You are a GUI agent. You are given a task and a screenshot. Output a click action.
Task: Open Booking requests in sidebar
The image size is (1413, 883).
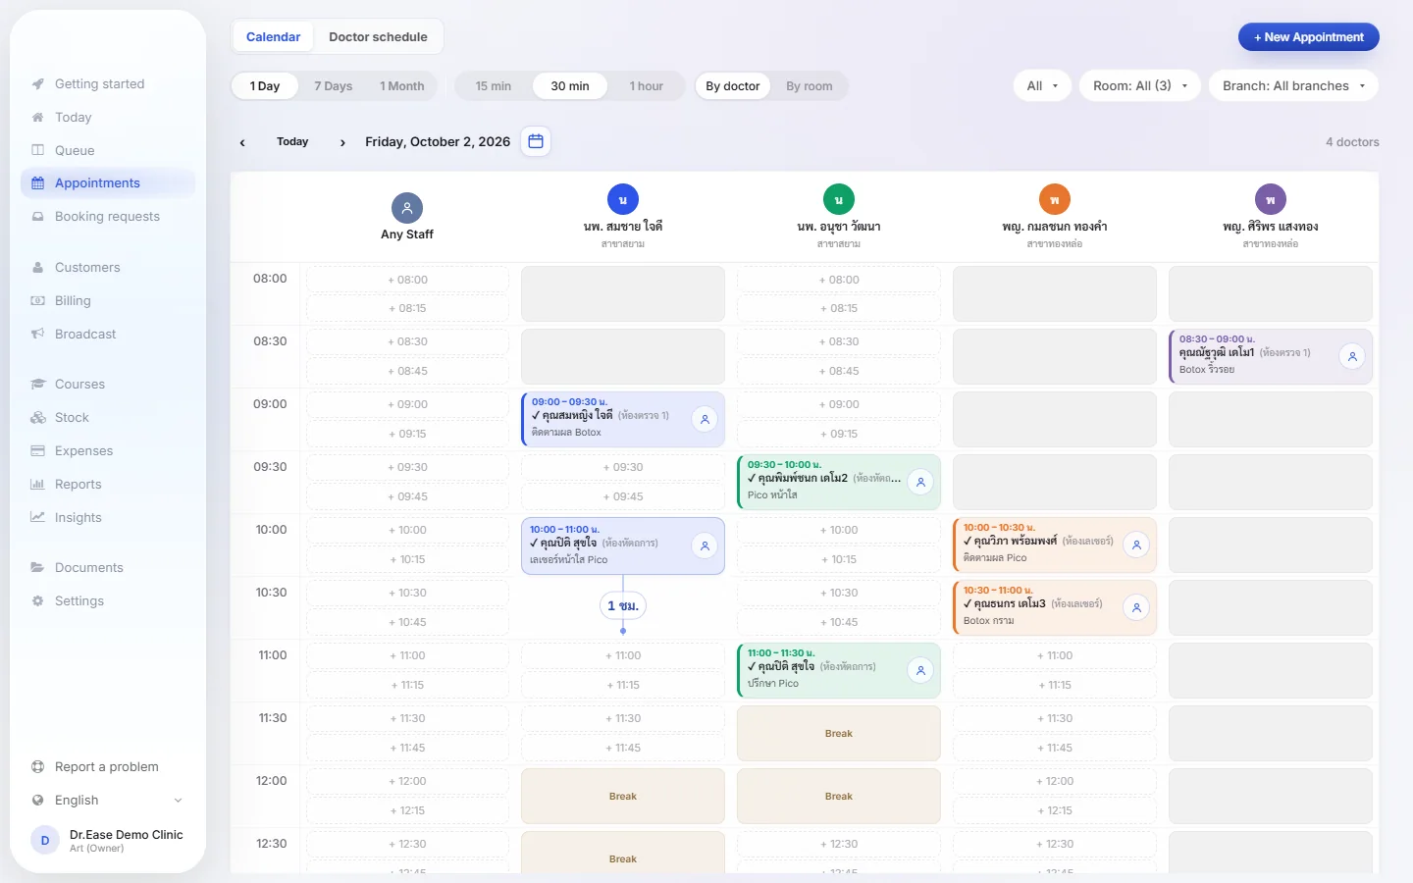click(x=108, y=217)
